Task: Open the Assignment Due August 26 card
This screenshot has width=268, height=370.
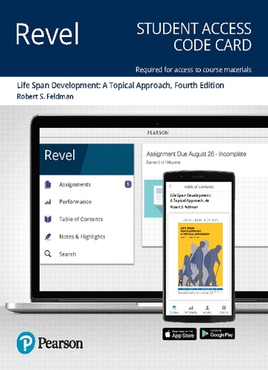Action: (196, 154)
